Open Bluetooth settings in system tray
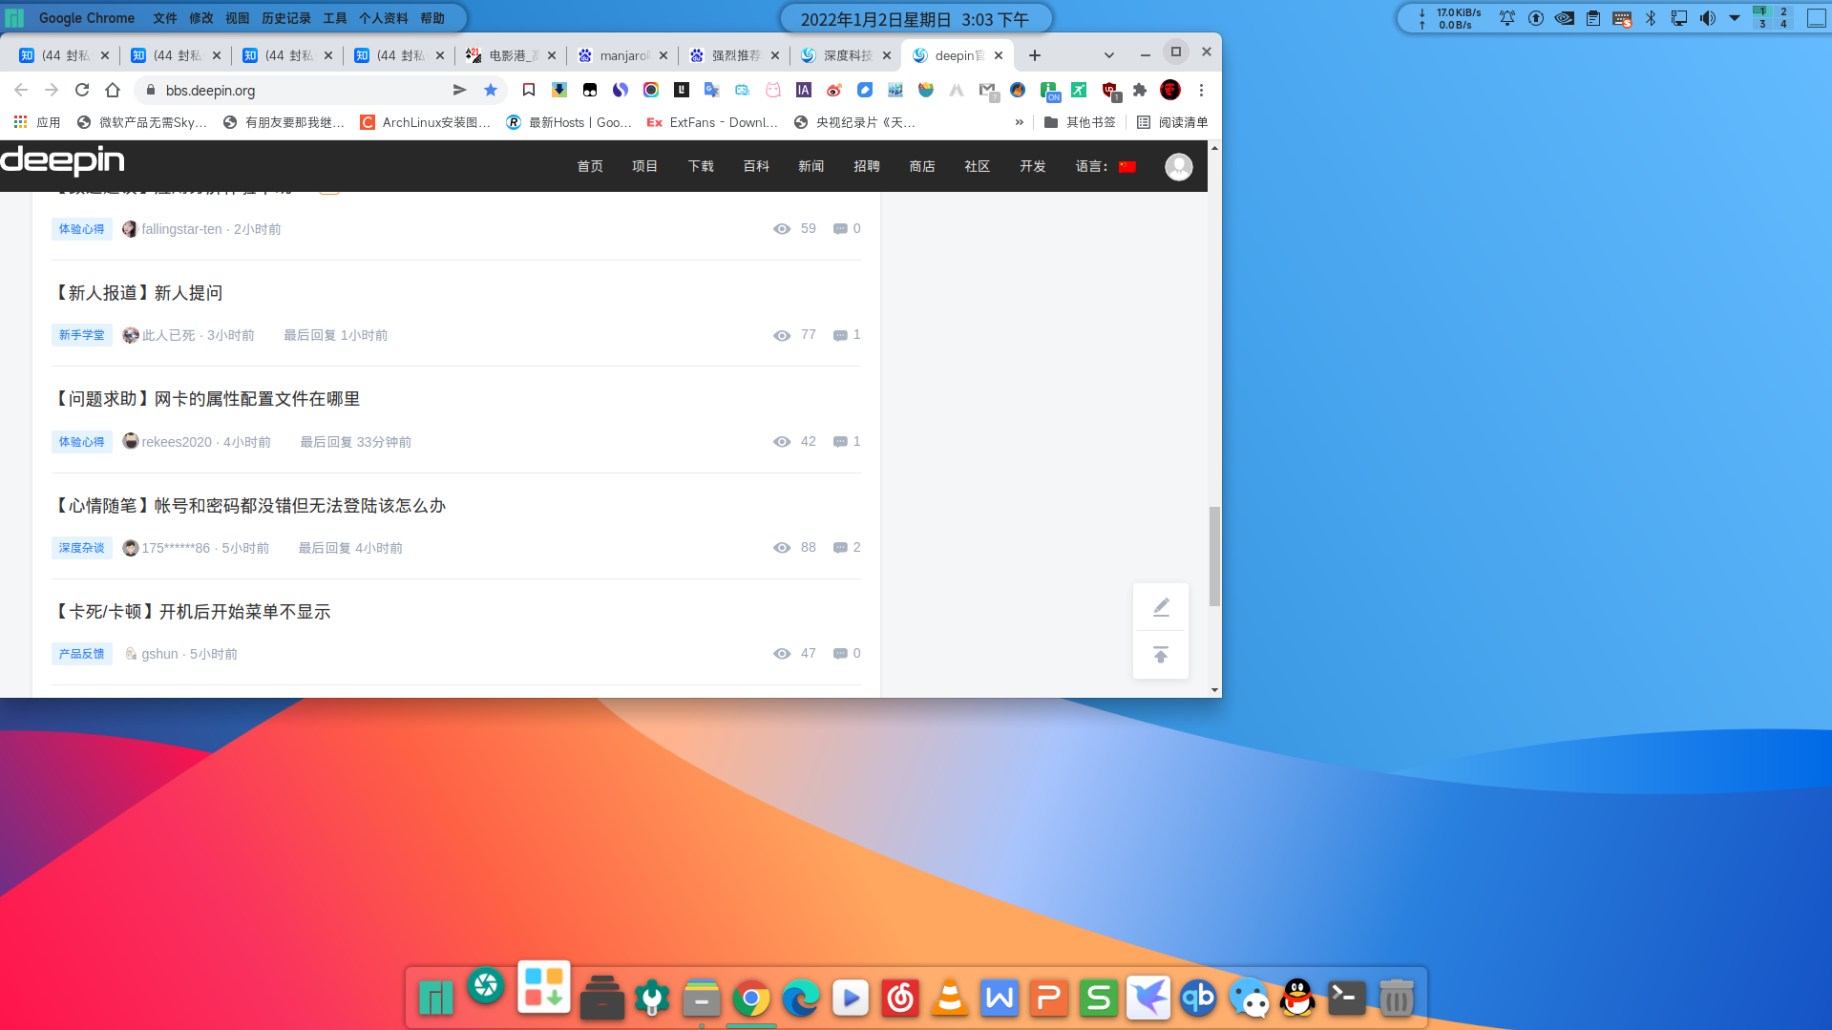1832x1030 pixels. pos(1651,18)
